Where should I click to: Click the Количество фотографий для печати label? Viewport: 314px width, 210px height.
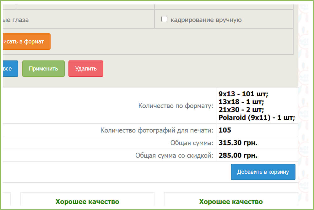[x=157, y=130]
